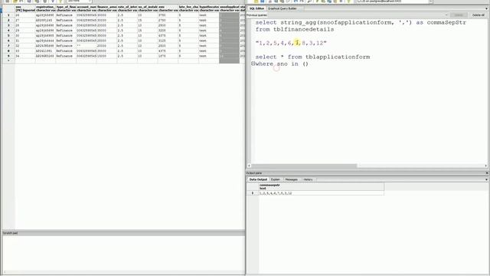Select the finance_amount column header
Image resolution: width=490 pixels, height=276 pixels.
pyautogui.click(x=106, y=8)
